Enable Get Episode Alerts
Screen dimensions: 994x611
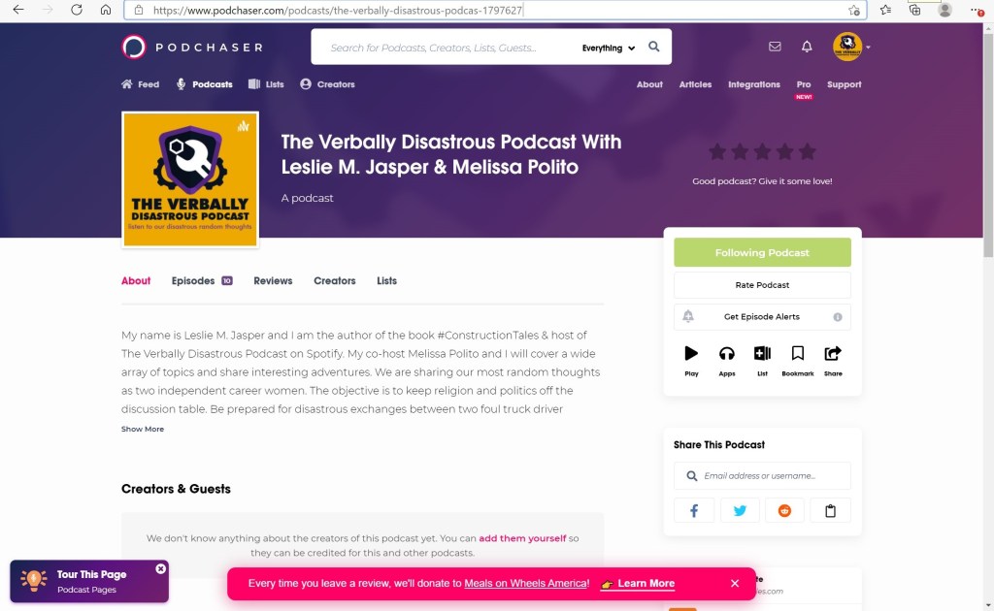pyautogui.click(x=762, y=316)
